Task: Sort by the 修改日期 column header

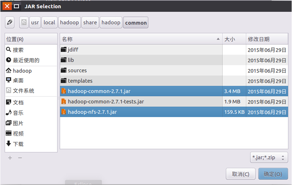Action: 266,39
